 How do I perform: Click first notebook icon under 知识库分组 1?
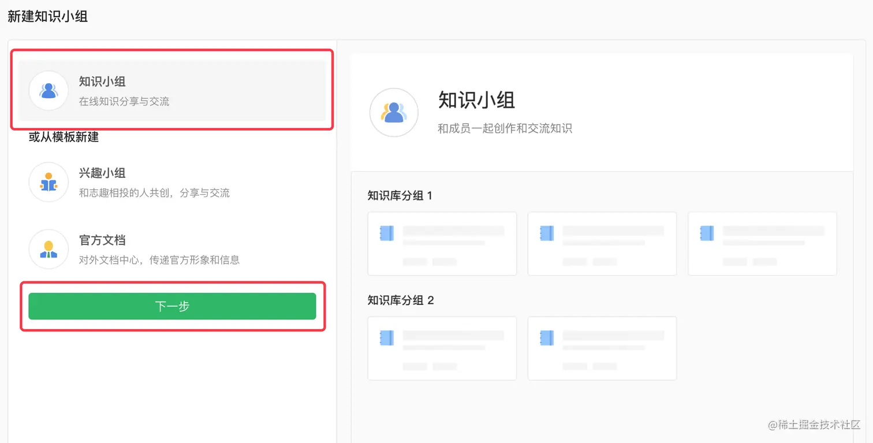pos(386,233)
